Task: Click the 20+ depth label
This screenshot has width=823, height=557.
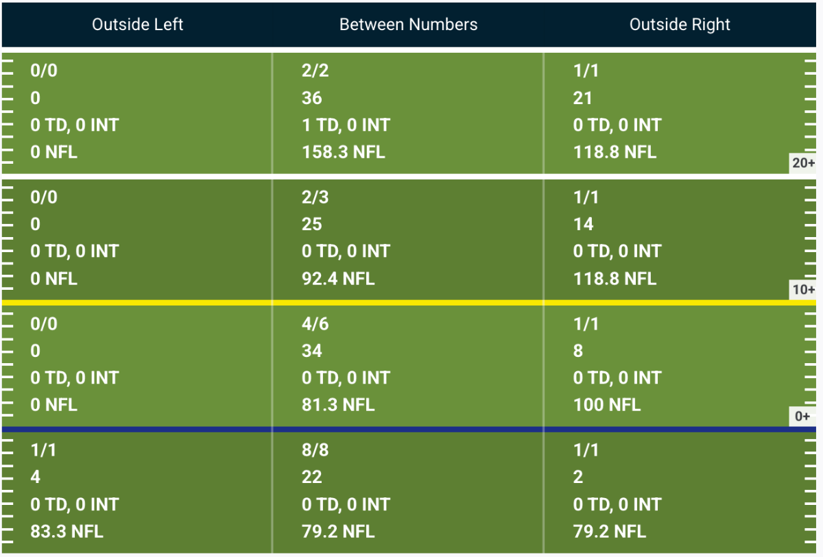Action: (x=803, y=163)
